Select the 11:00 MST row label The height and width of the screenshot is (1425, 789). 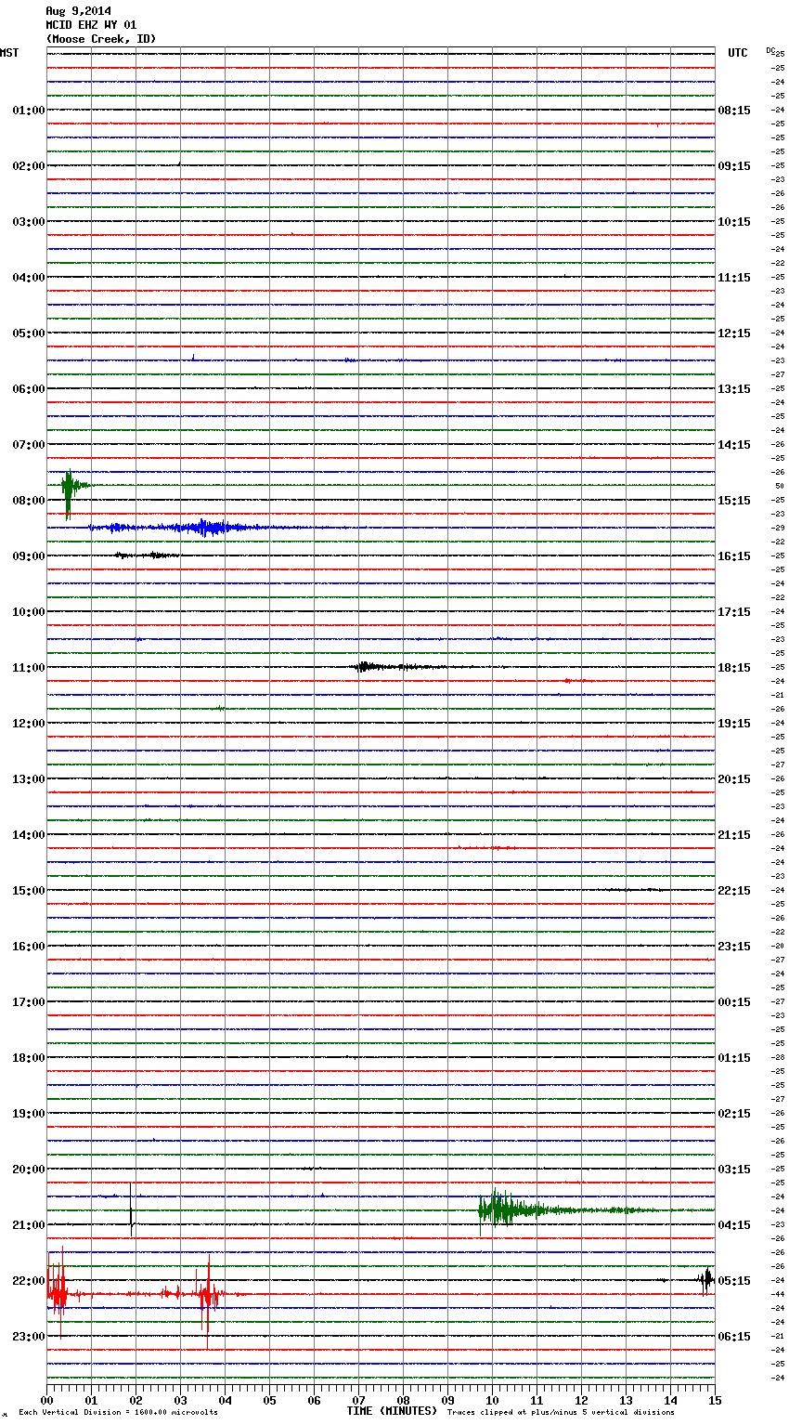[x=29, y=668]
